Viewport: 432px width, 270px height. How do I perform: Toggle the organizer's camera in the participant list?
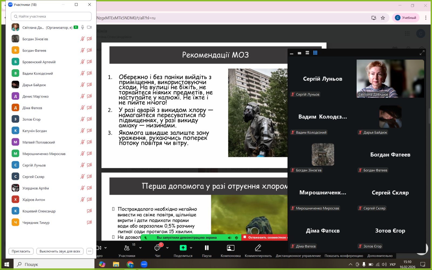[x=89, y=27]
